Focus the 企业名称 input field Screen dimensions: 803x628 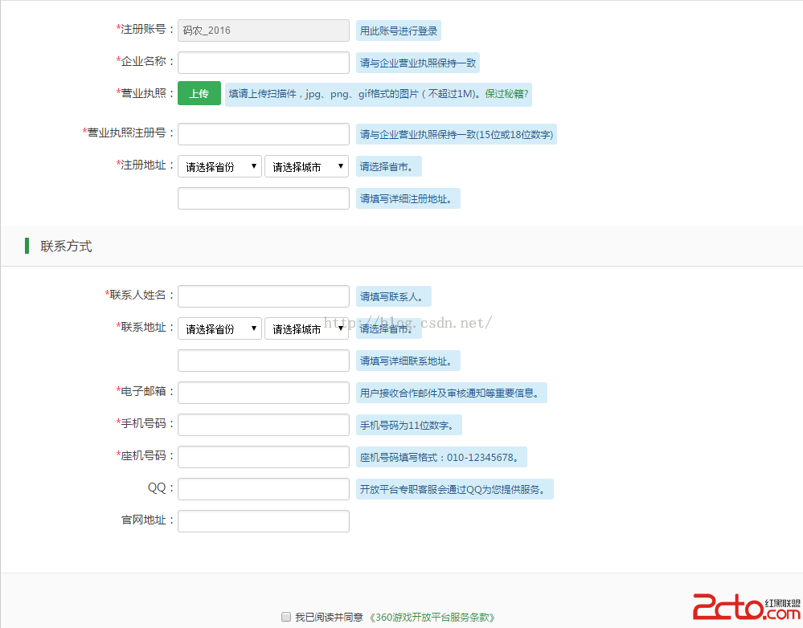pyautogui.click(x=263, y=63)
